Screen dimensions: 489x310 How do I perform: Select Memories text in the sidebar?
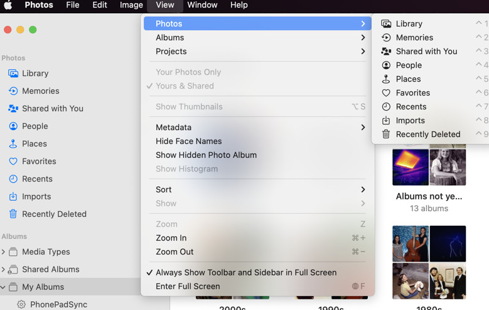41,91
